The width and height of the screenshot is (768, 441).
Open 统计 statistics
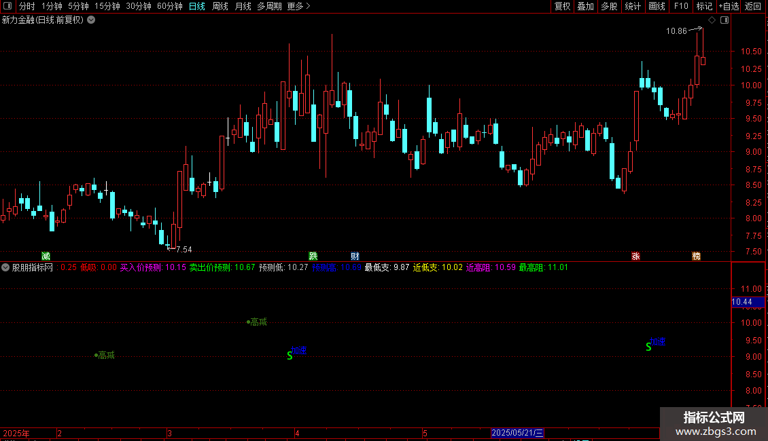pos(633,6)
